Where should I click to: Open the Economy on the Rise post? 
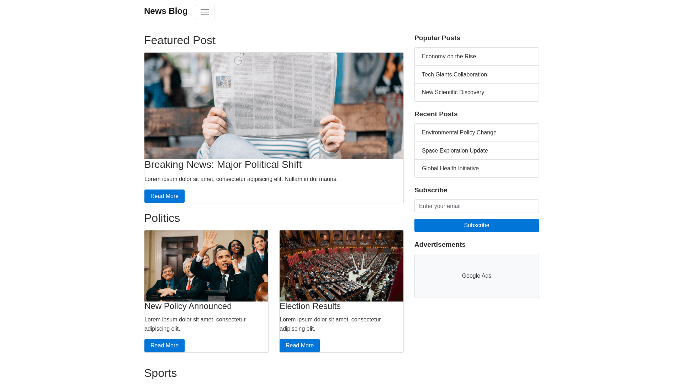[476, 57]
